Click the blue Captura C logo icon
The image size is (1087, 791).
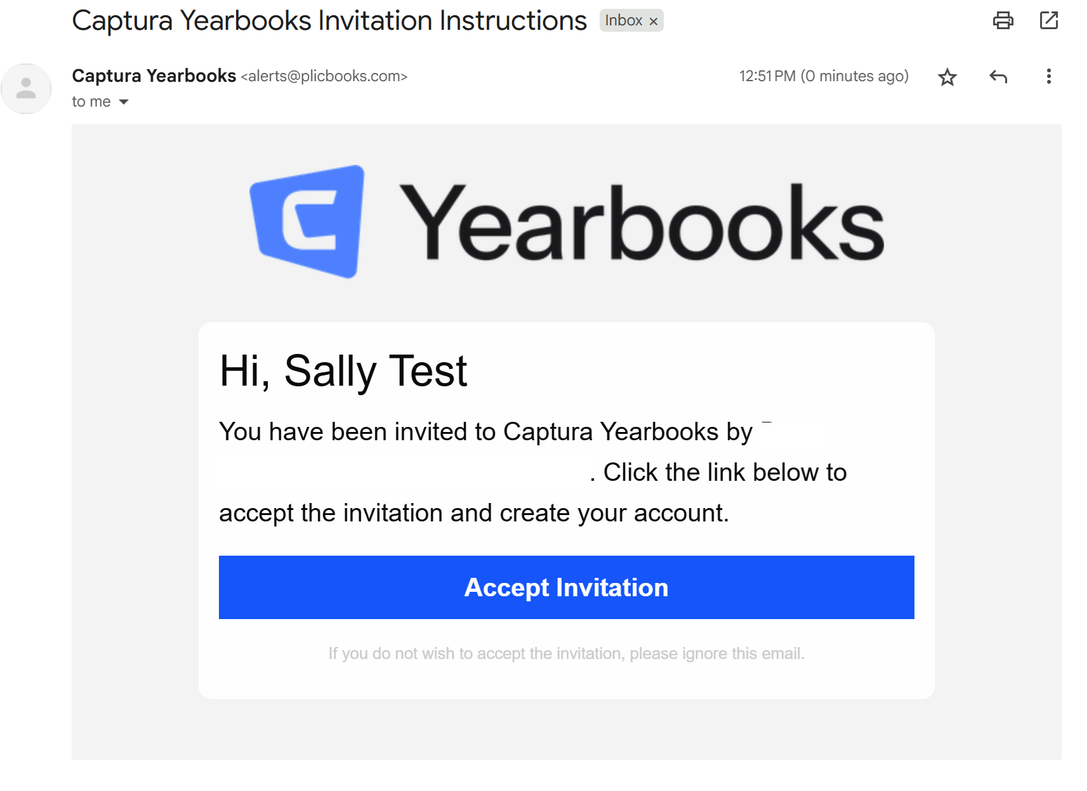tap(308, 221)
